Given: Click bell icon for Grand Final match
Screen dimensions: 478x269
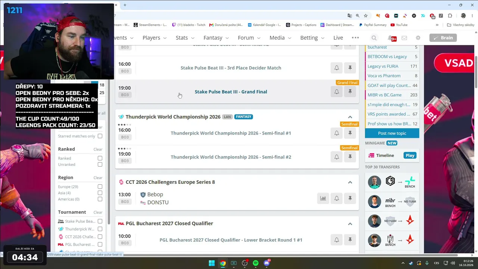Looking at the screenshot, I should coord(336,92).
